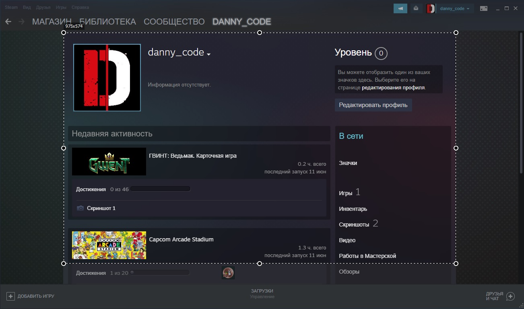Expand the danny_code account dropdown in top bar

click(x=455, y=8)
